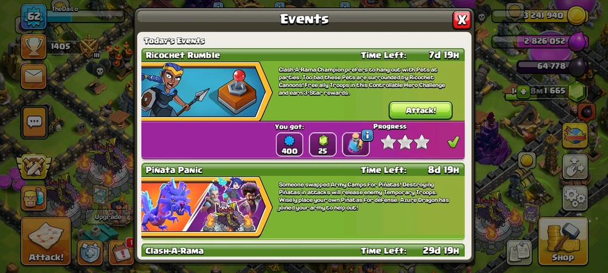Open the shield status icon

pyautogui.click(x=89, y=253)
